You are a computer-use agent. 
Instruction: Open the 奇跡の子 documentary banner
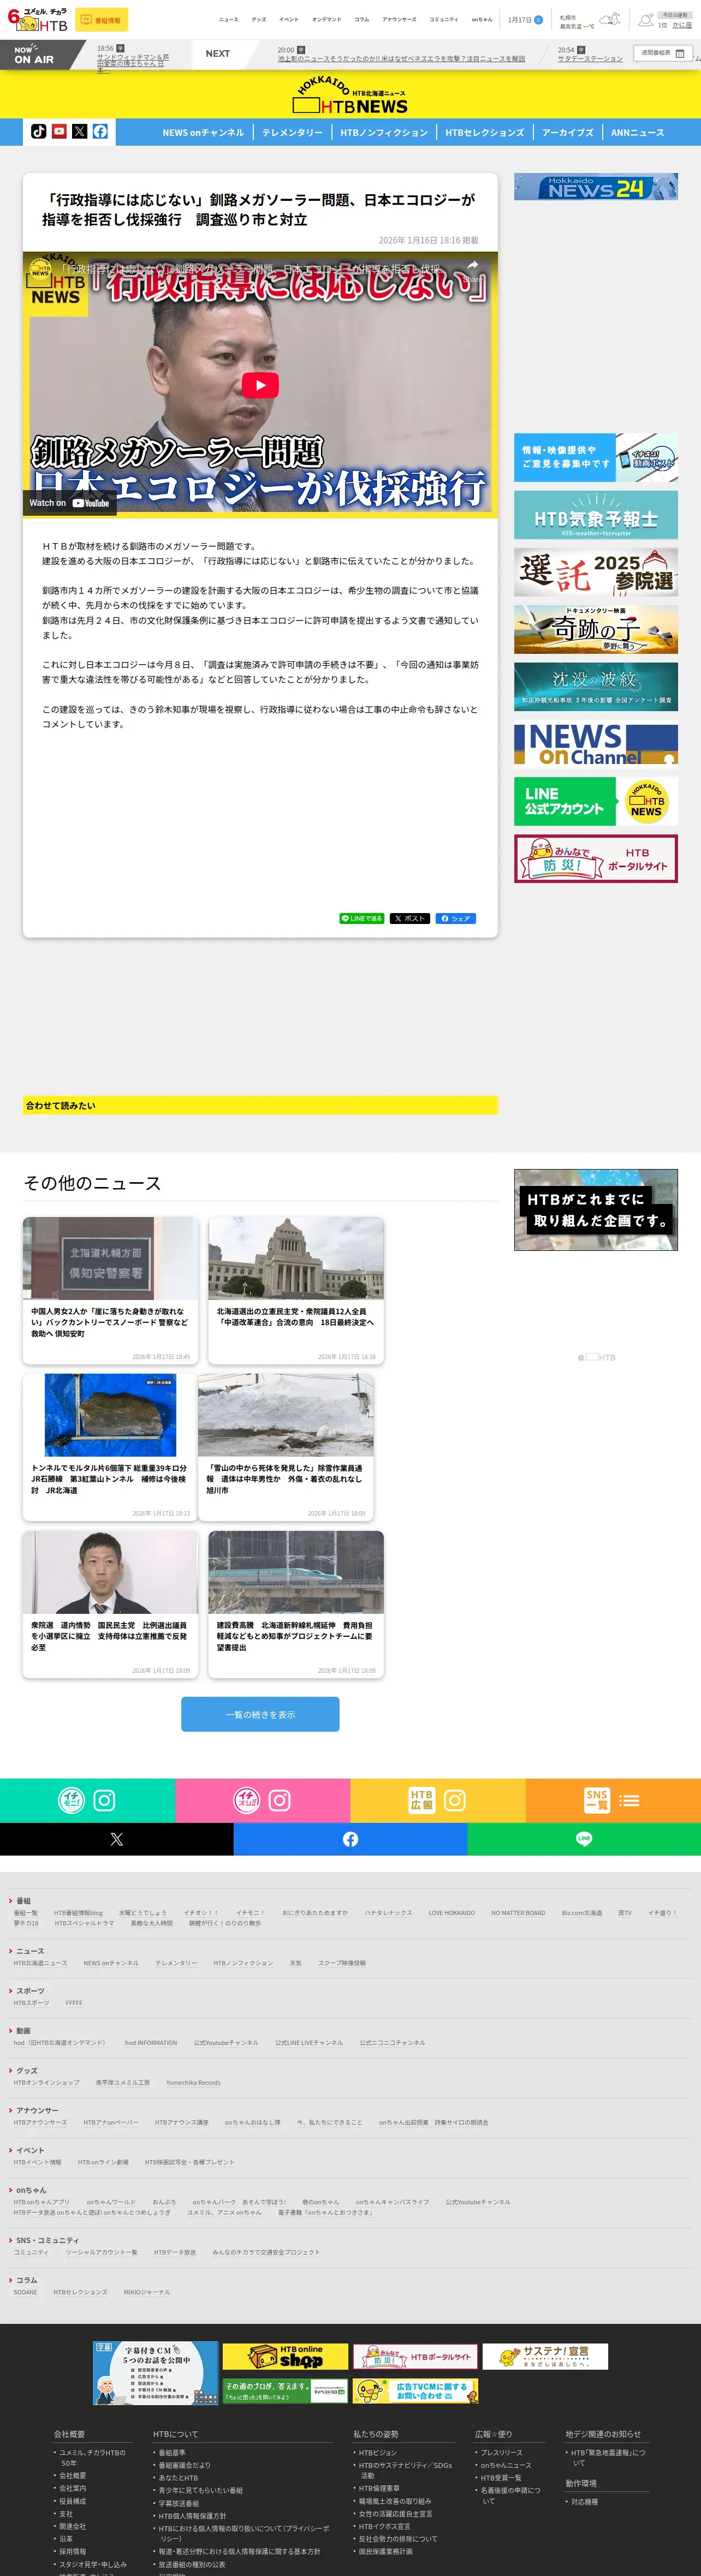tap(596, 629)
